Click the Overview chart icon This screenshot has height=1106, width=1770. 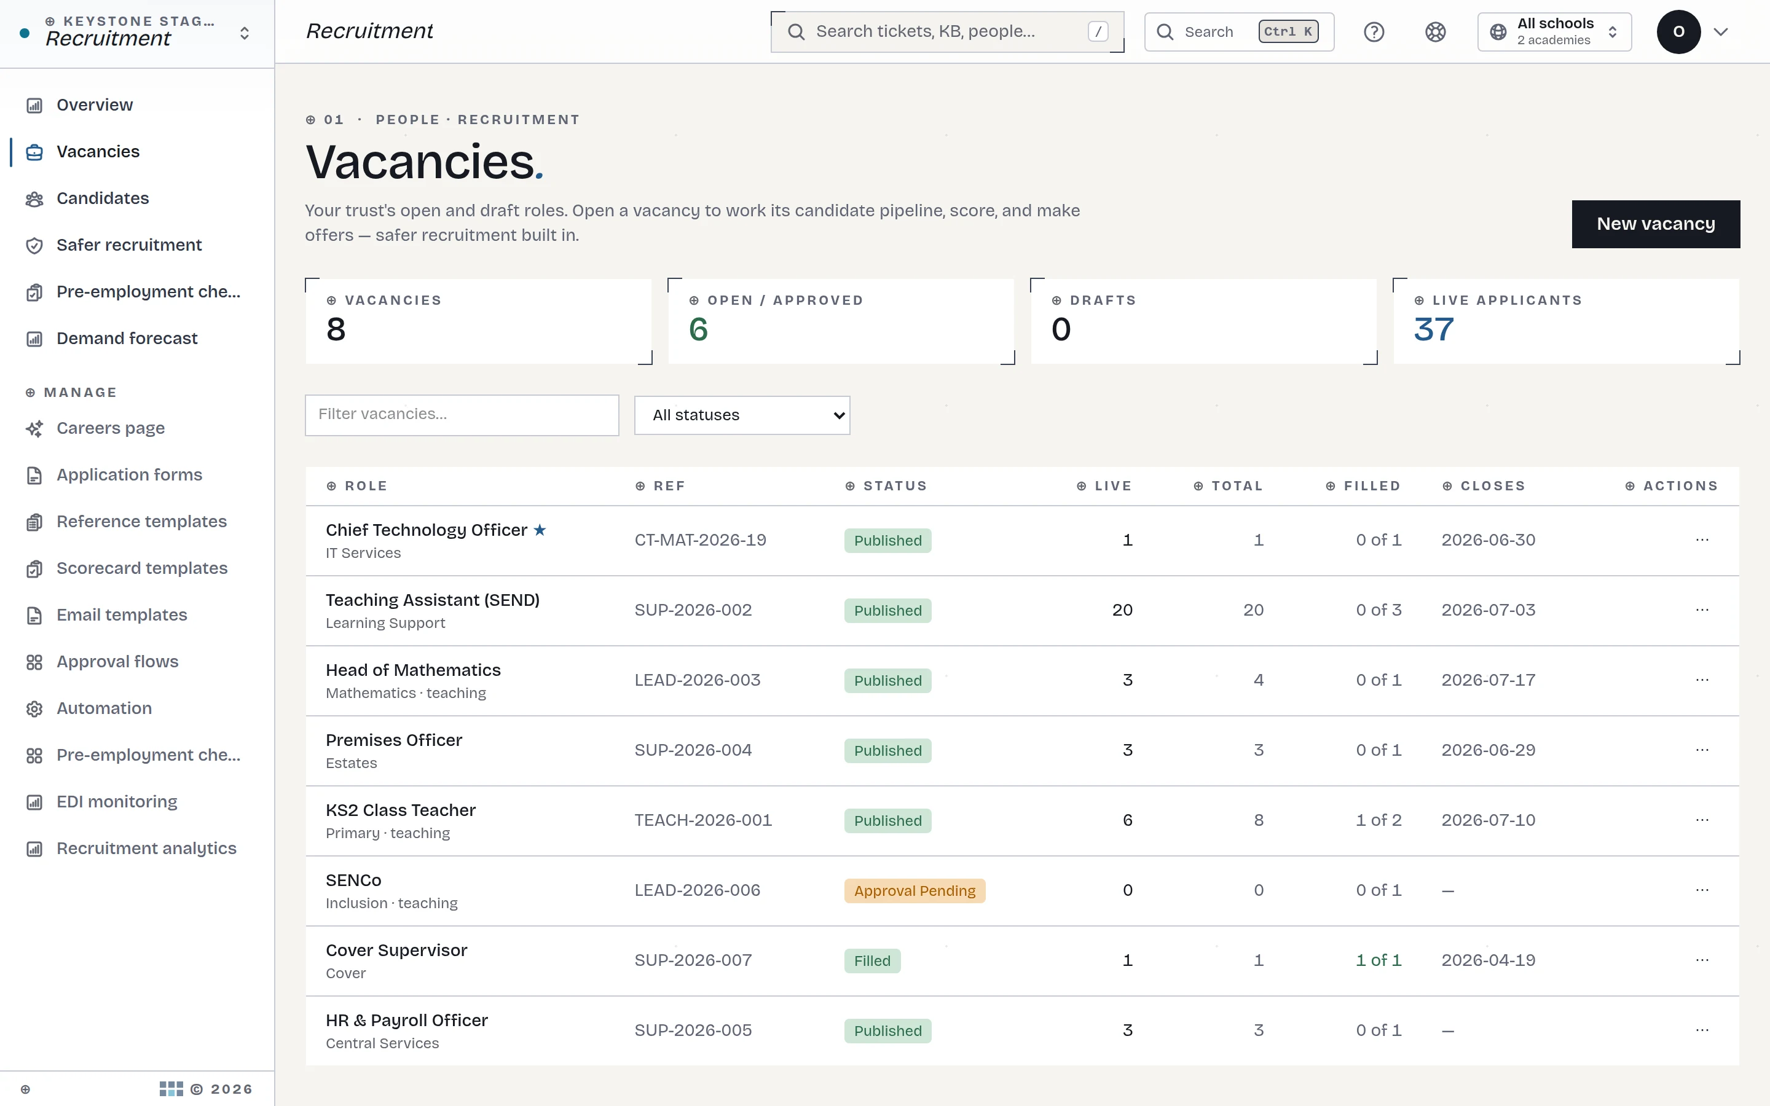click(x=34, y=106)
